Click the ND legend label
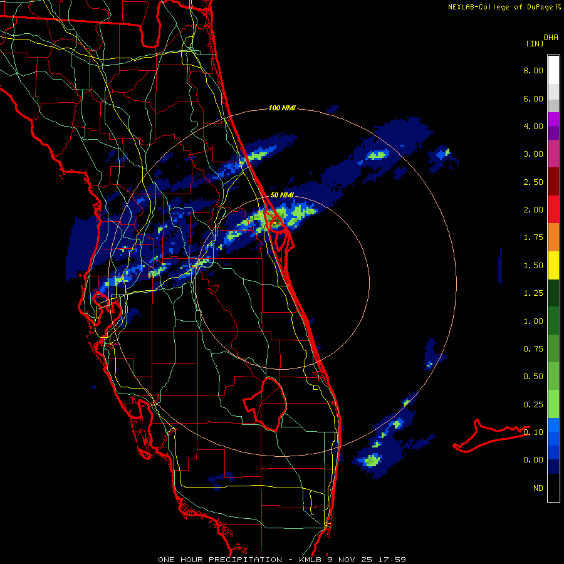The height and width of the screenshot is (564, 564). pyautogui.click(x=538, y=488)
